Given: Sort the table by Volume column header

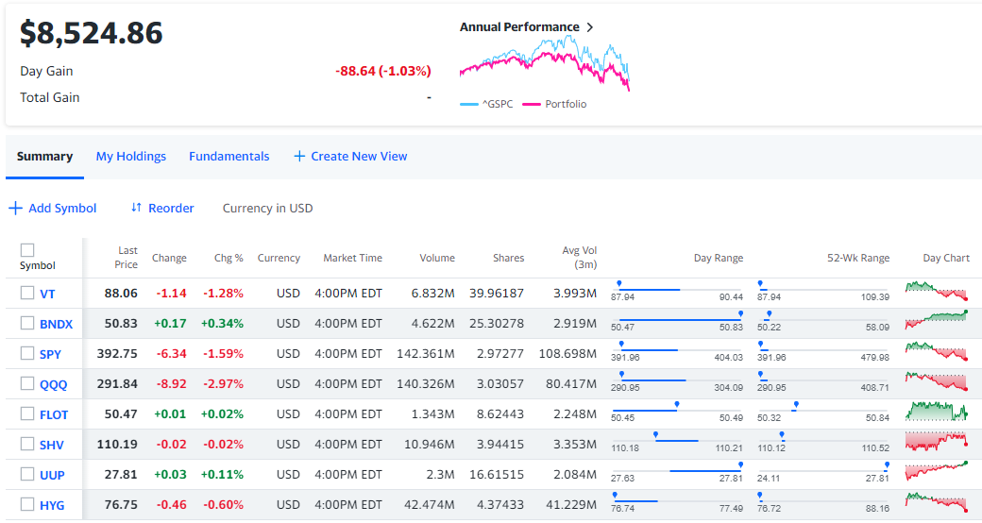Looking at the screenshot, I should [437, 258].
